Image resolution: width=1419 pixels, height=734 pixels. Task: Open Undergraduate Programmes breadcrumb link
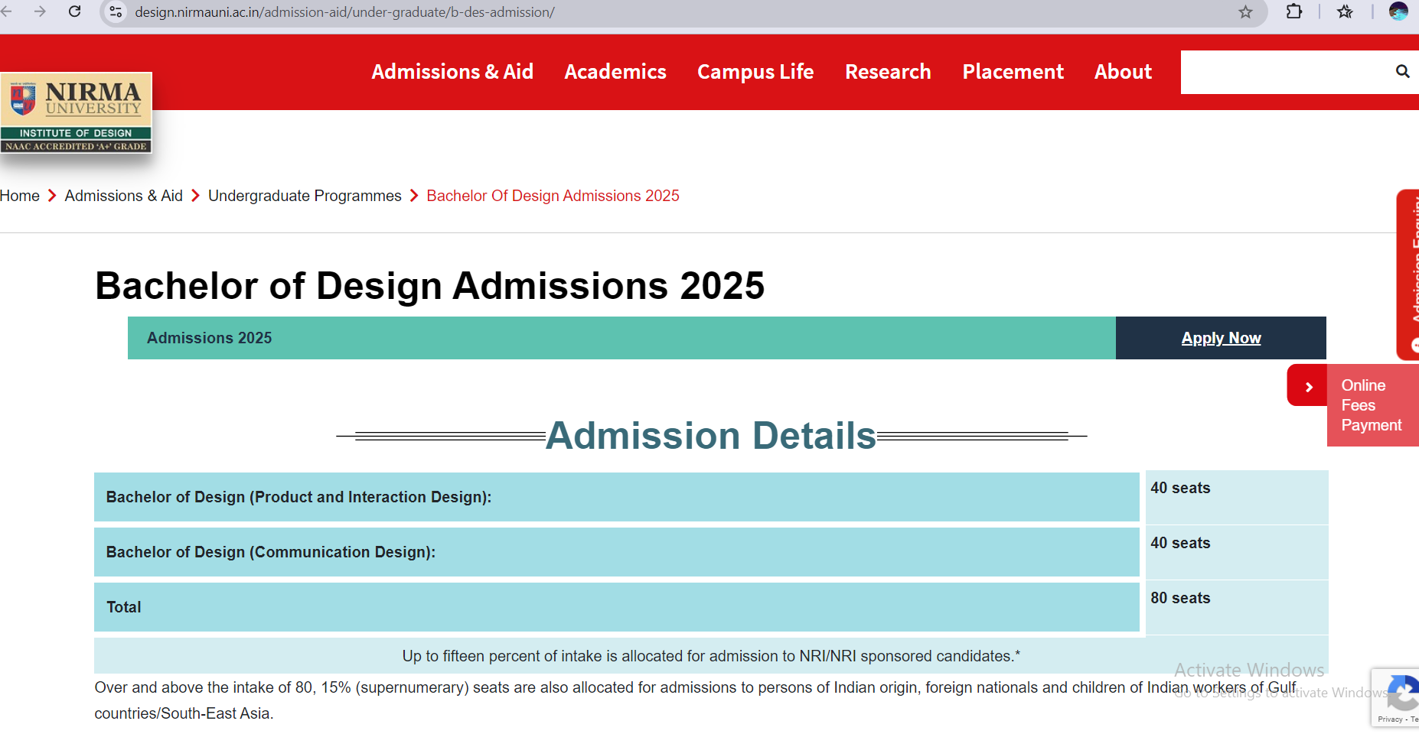click(305, 196)
